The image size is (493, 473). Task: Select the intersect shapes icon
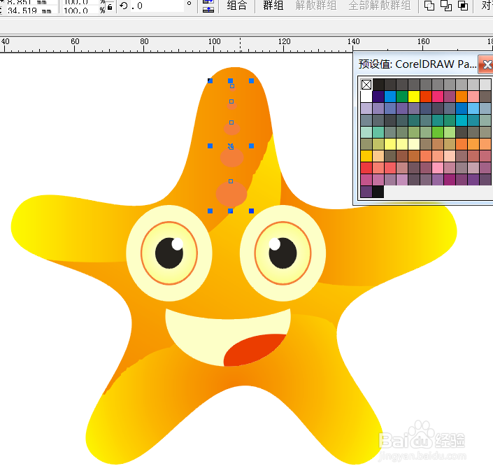coord(463,6)
